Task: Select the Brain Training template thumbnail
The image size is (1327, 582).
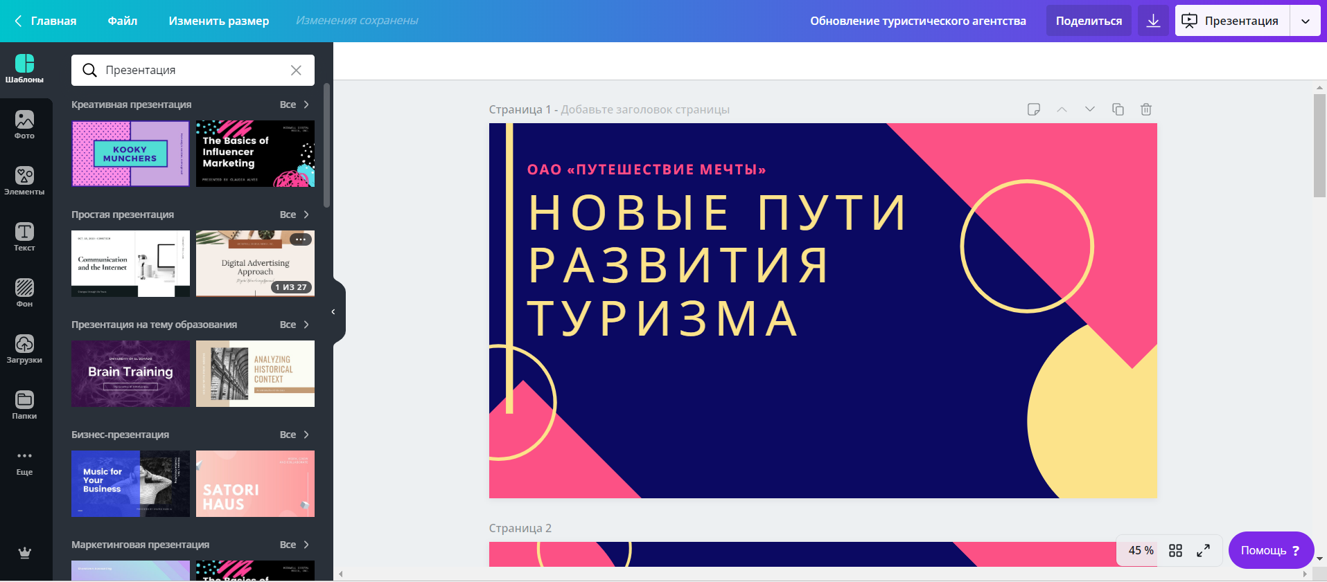Action: tap(130, 374)
